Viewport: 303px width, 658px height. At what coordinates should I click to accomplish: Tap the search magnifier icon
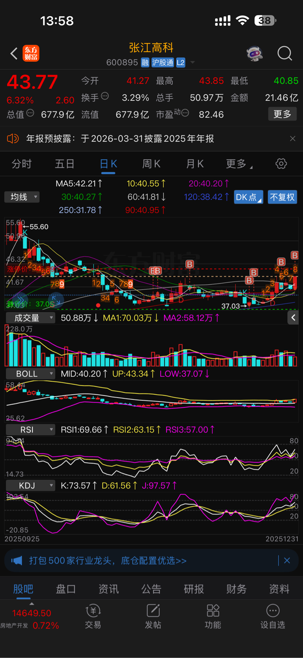(284, 53)
